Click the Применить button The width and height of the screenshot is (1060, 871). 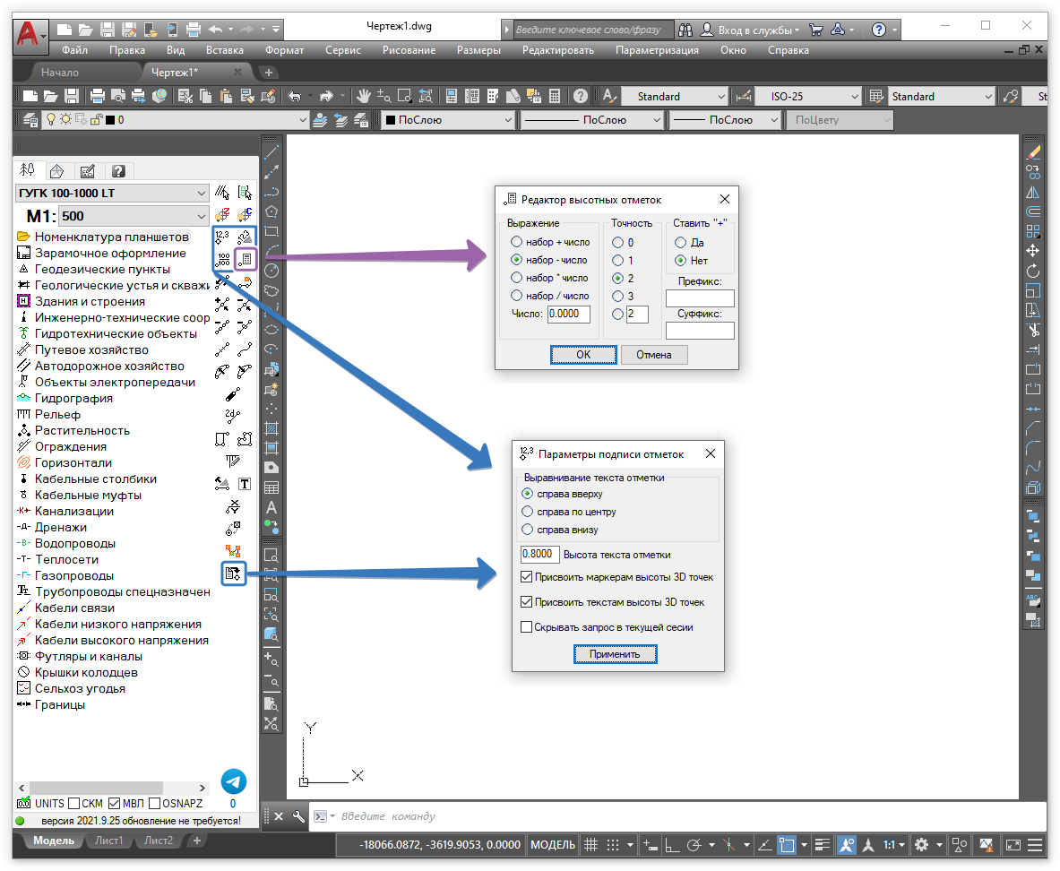615,654
